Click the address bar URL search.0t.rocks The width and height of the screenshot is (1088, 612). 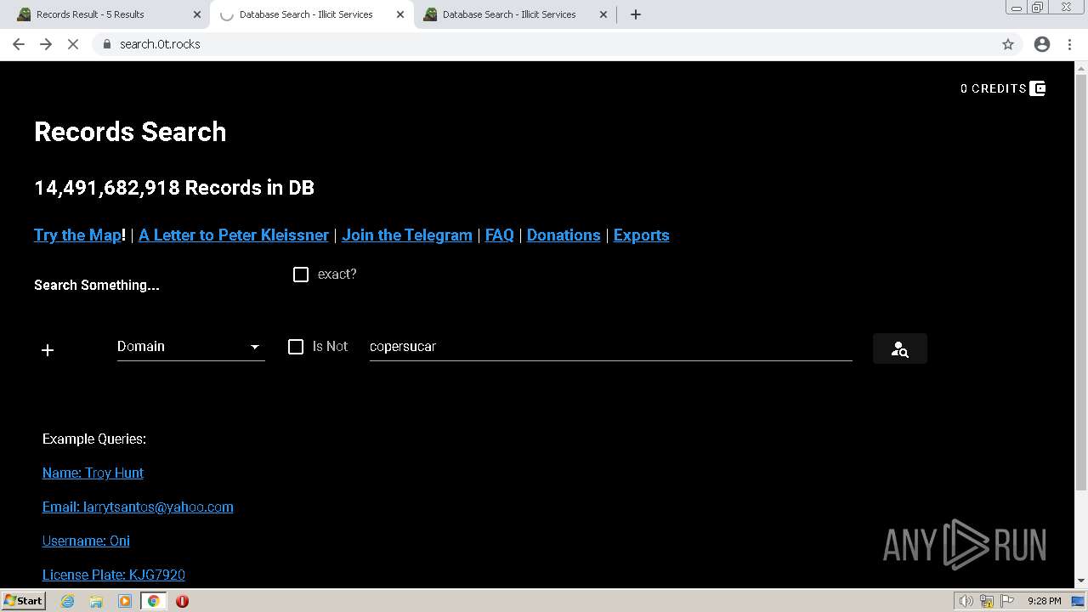pos(160,44)
